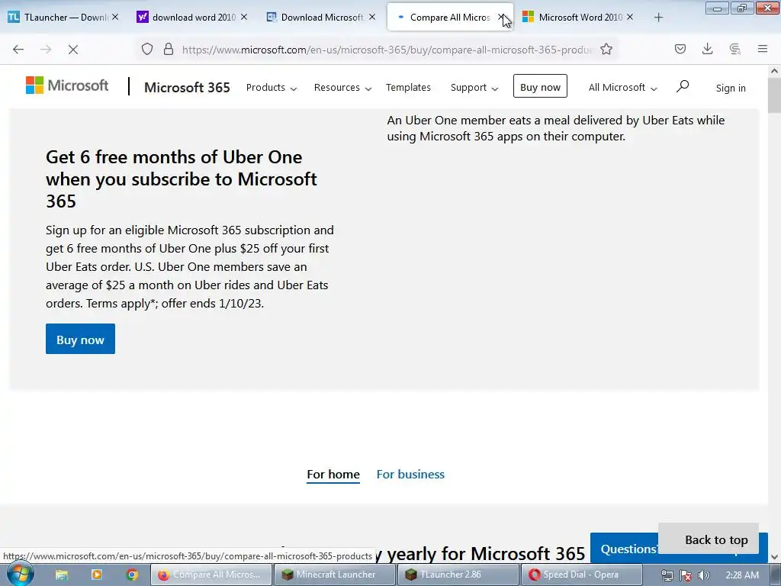
Task: Click outlined Buy now header button
Action: (x=540, y=86)
